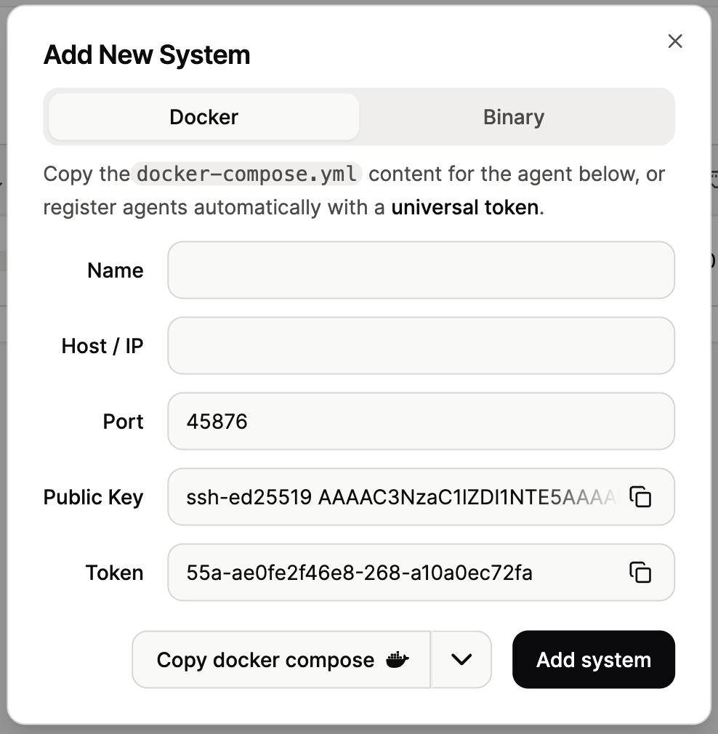Close the Add New System dialog

click(x=675, y=41)
